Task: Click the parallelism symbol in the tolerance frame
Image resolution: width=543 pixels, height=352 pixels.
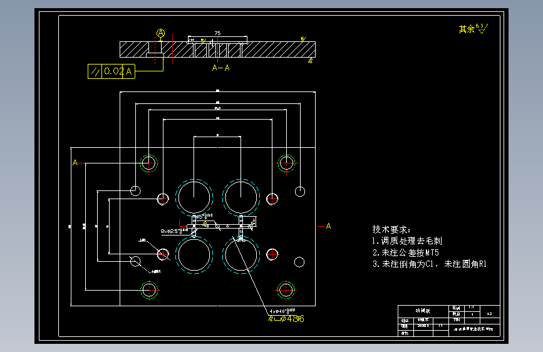Action: (95, 72)
